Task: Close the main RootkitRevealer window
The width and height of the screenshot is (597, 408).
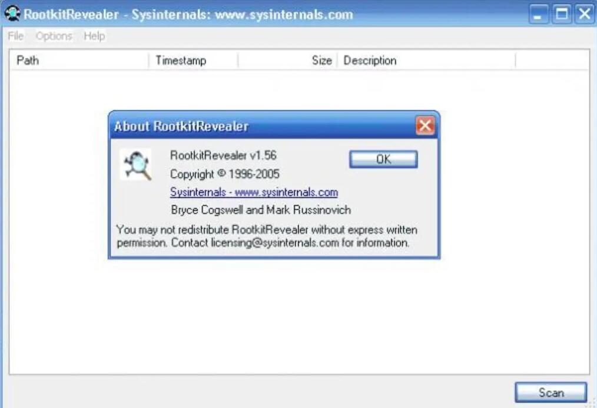Action: tap(585, 15)
